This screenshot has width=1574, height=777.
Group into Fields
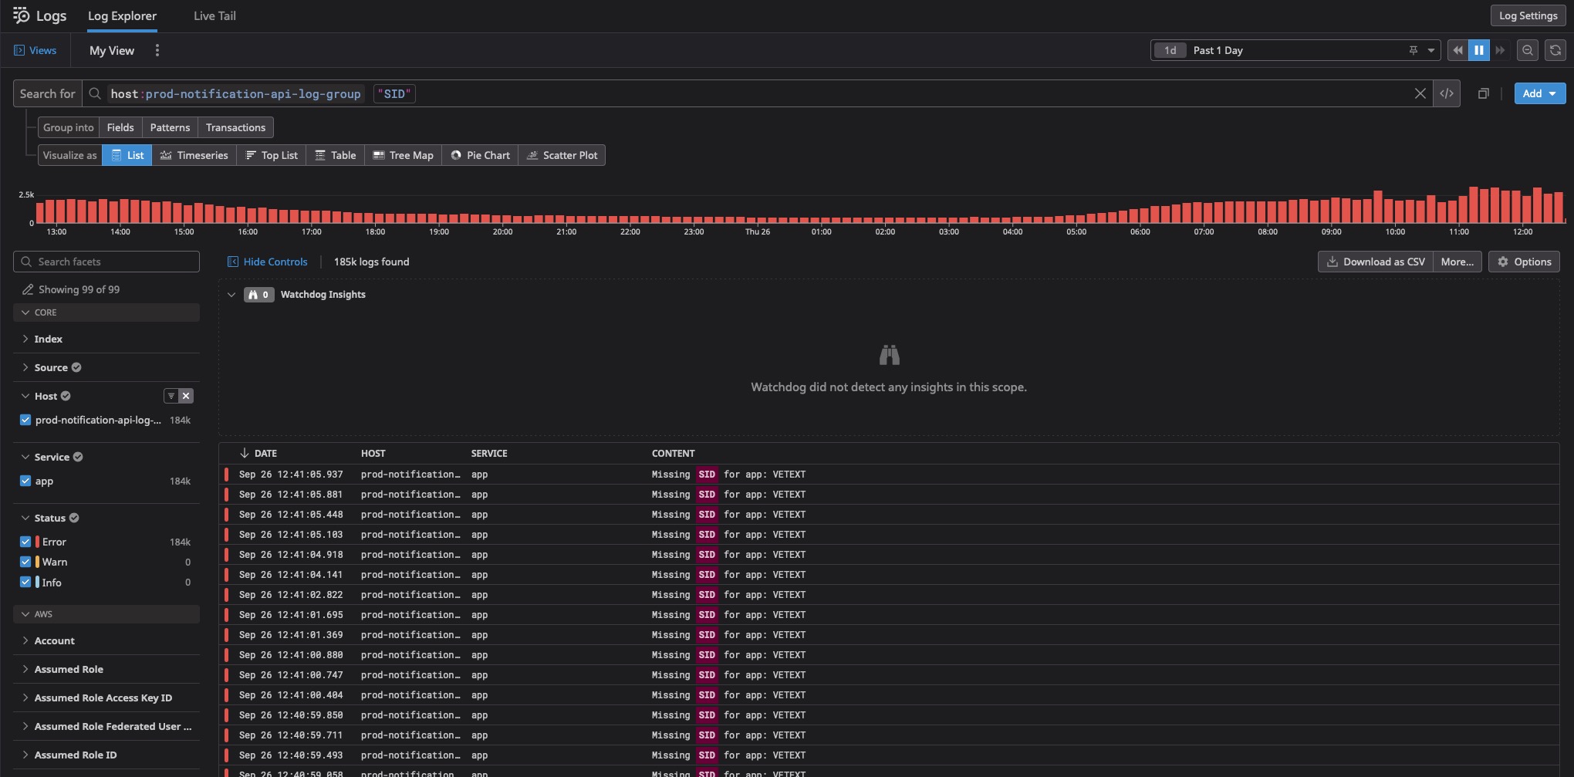120,127
